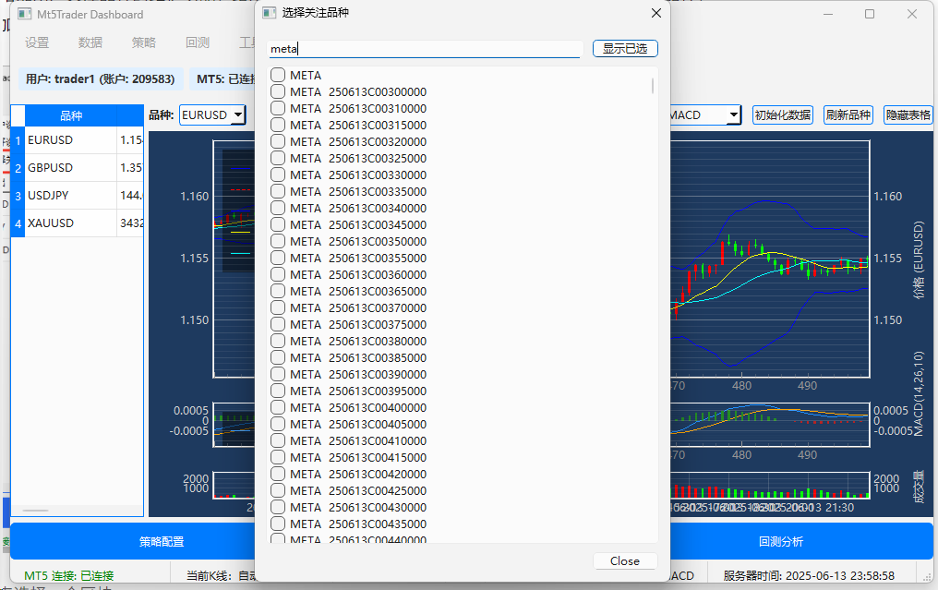Image resolution: width=938 pixels, height=590 pixels.
Task: Click the dialog's title bar app icon
Action: coord(270,13)
